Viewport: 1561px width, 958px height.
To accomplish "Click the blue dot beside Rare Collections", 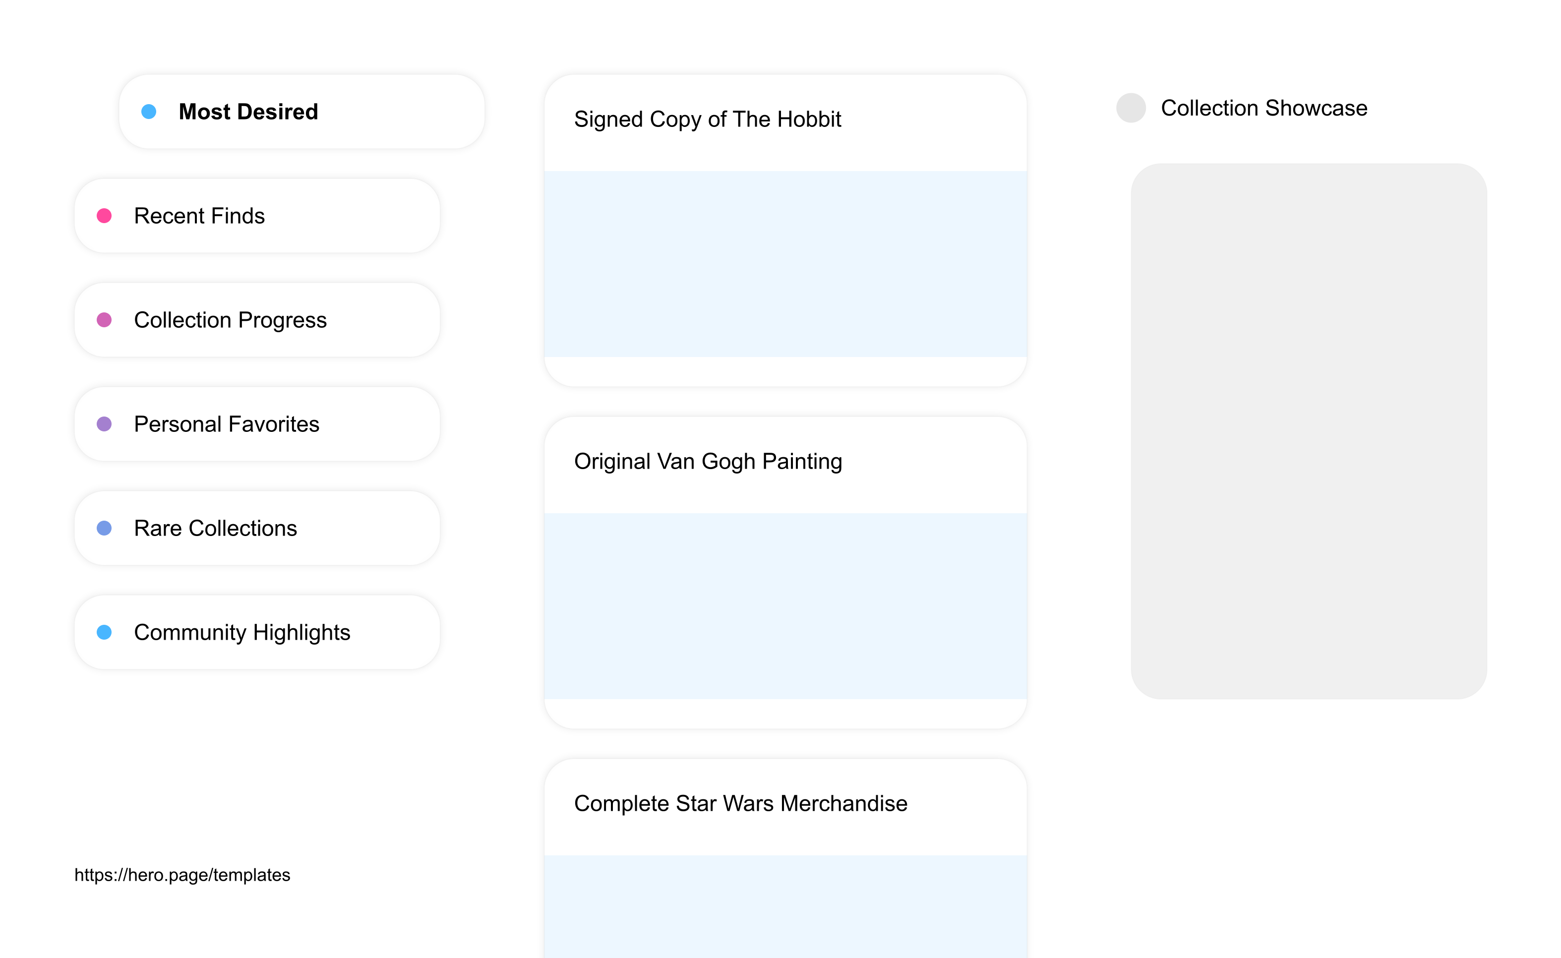I will (104, 528).
